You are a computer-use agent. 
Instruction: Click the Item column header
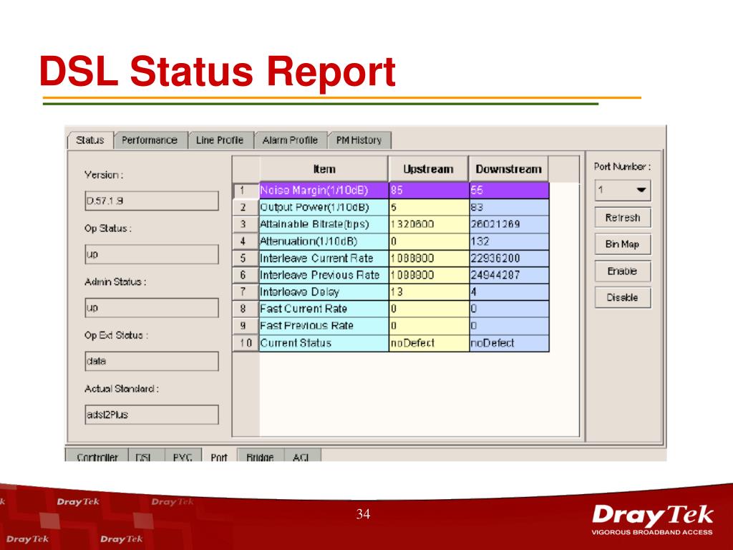click(x=324, y=169)
